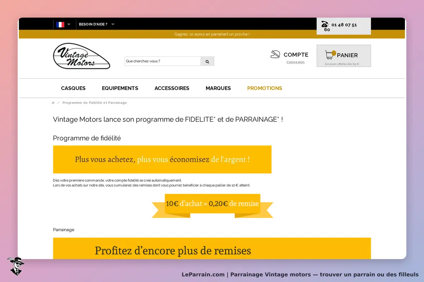424x282 pixels.
Task: Click the Vintage Motors lance son programme heading
Action: [168, 119]
